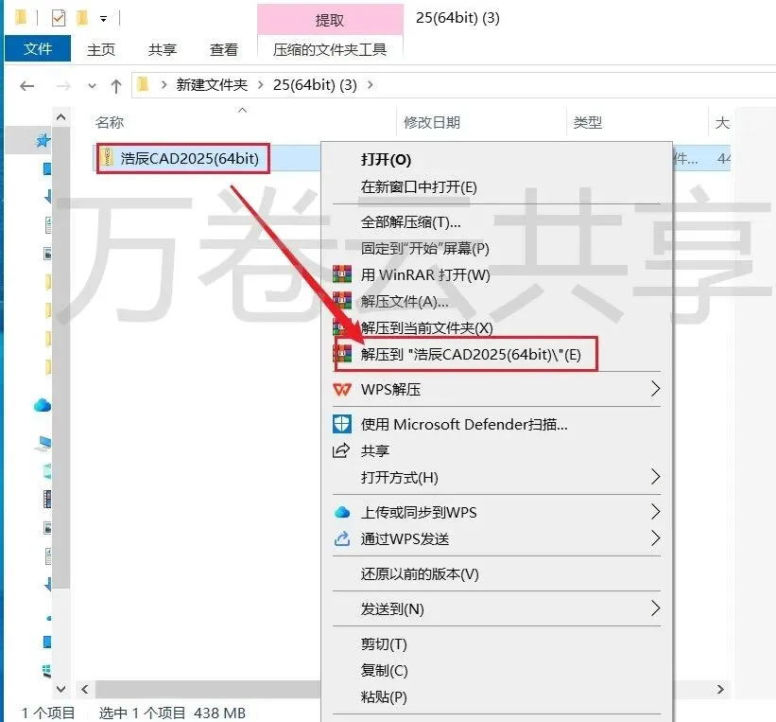Sort by the 名称 column header

110,122
